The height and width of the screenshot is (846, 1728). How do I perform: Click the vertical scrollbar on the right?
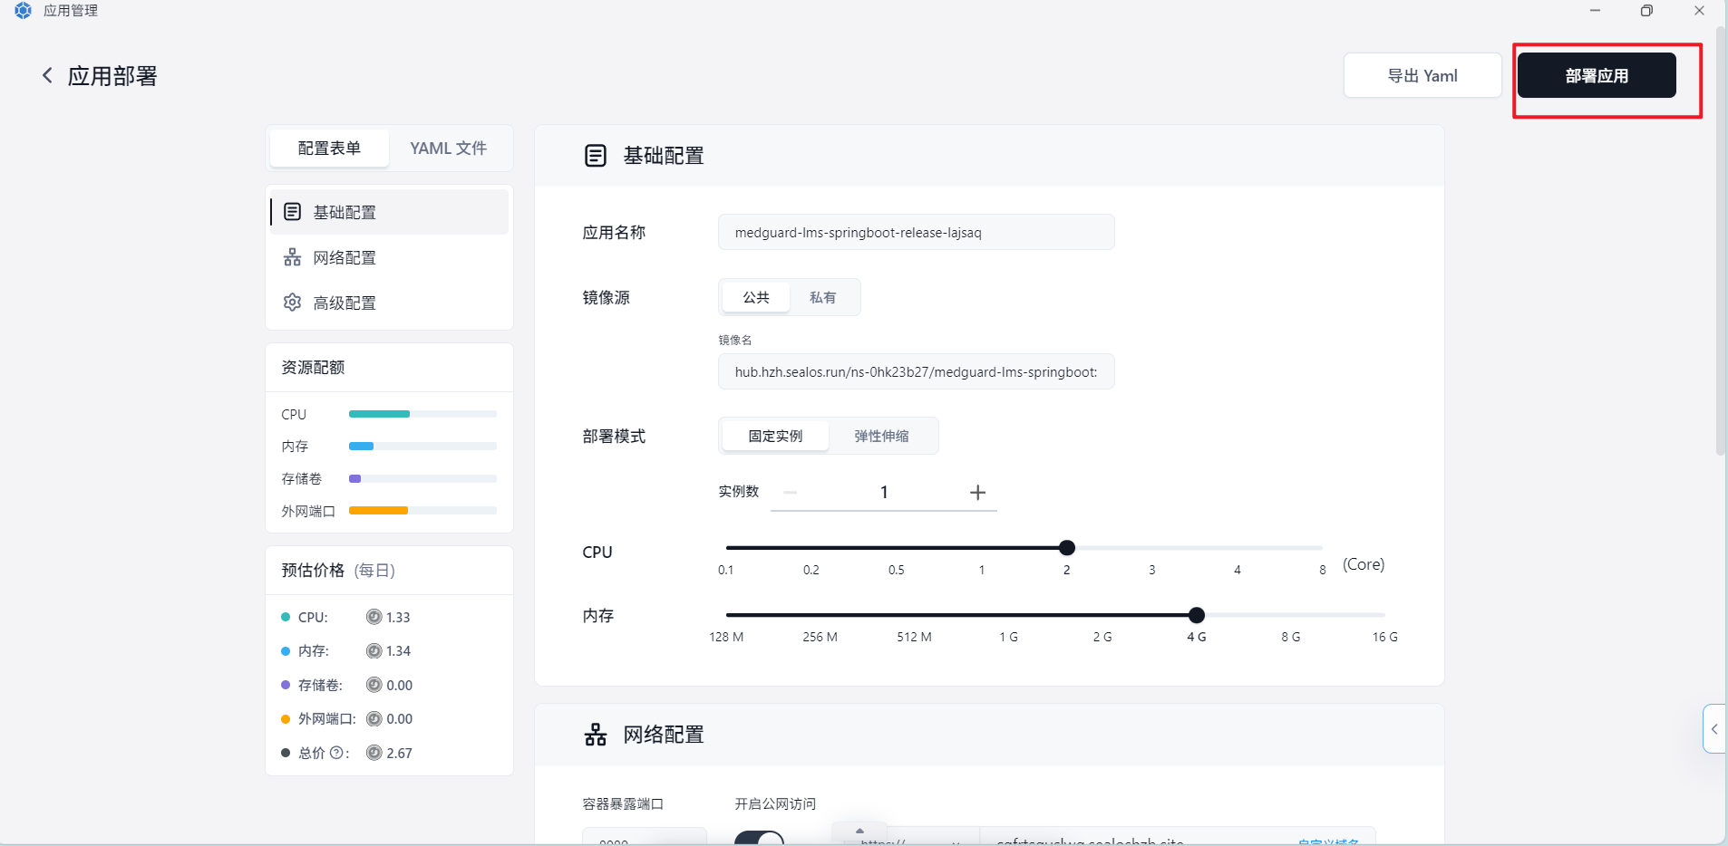click(1721, 240)
